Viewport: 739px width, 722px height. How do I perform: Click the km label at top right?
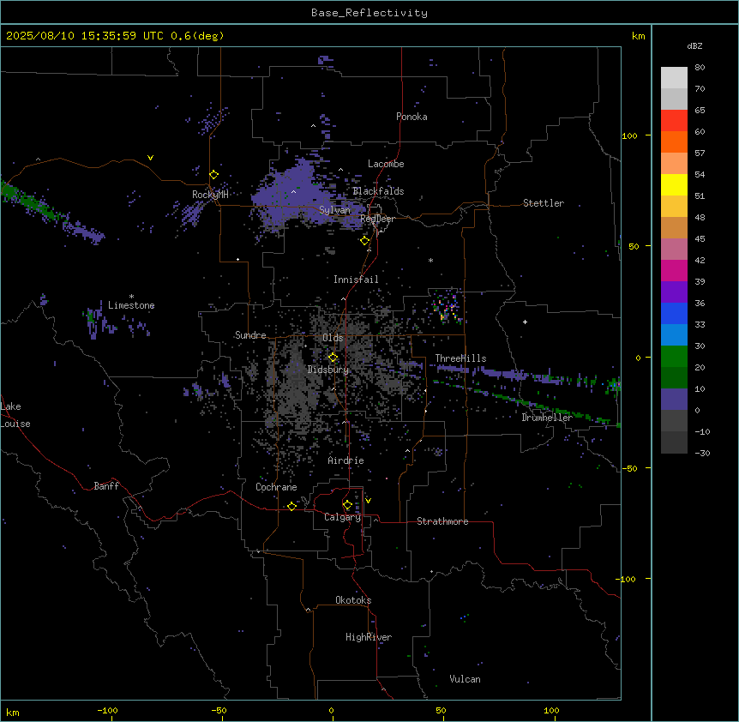click(x=639, y=36)
